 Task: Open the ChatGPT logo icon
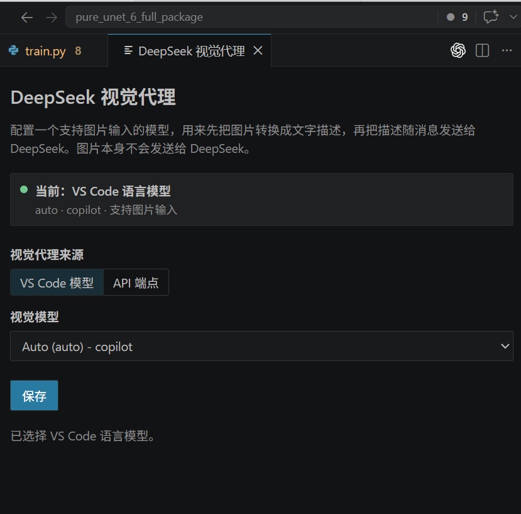pos(458,50)
